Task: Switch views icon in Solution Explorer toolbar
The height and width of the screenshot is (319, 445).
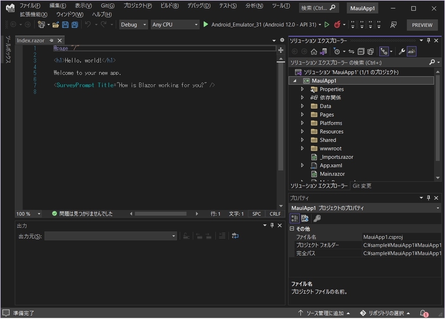Action: tap(323, 51)
